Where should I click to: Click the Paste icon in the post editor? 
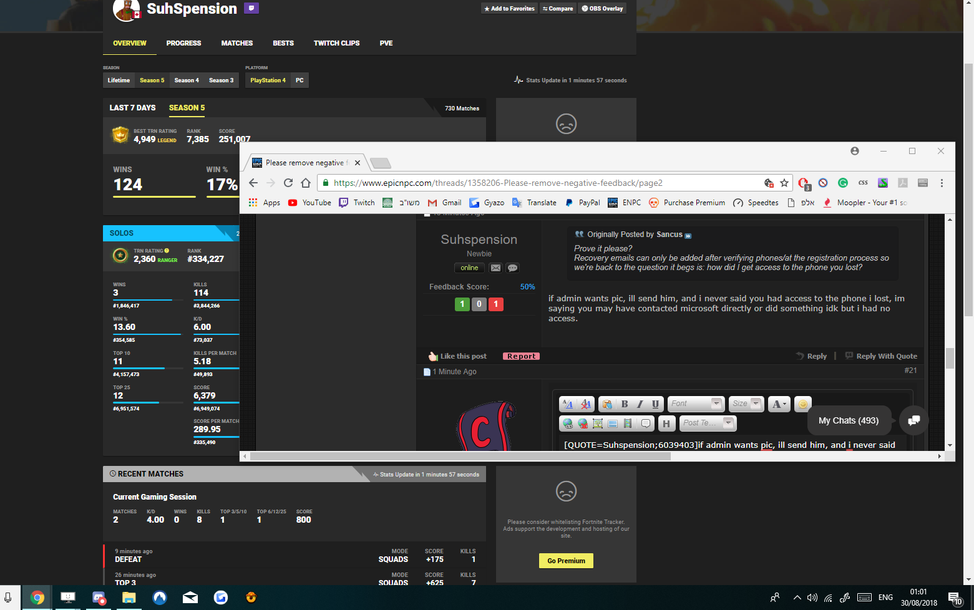point(607,404)
